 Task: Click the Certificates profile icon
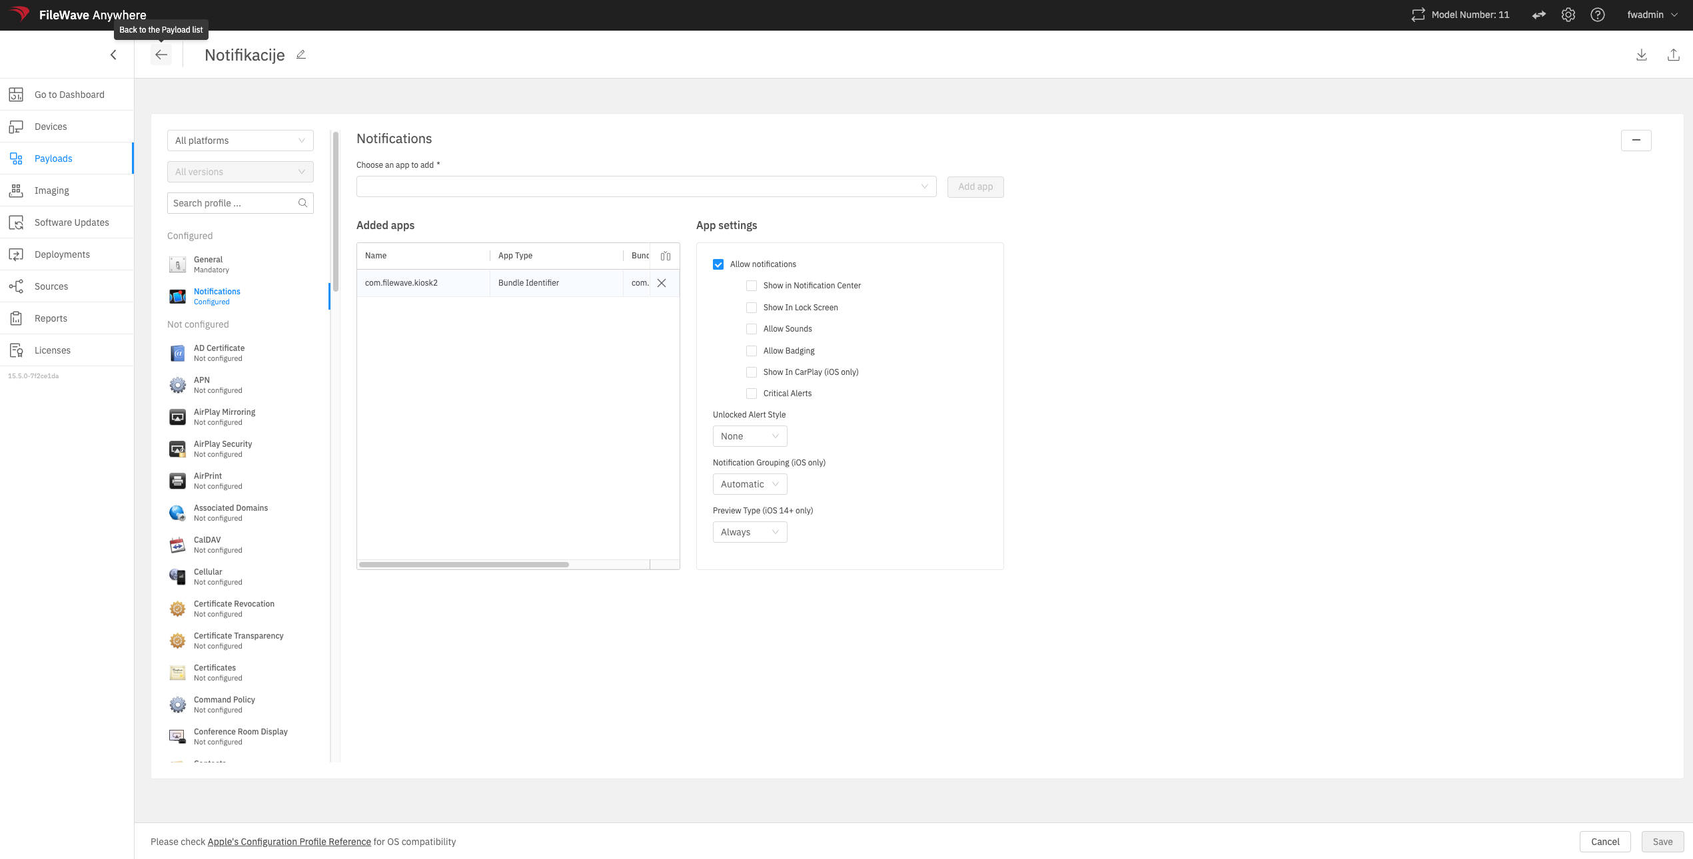(177, 673)
